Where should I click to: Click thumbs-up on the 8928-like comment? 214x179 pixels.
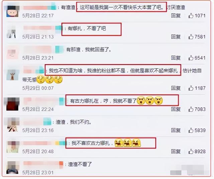click(191, 152)
